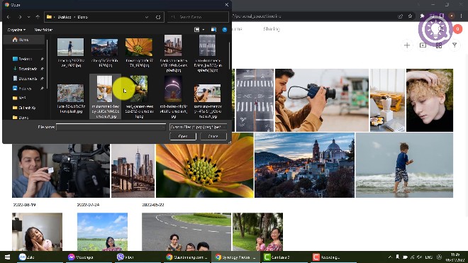Click the 2022-07-24 date label
468x263 pixels.
click(x=88, y=205)
